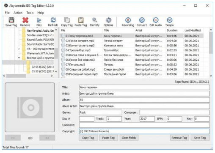The height and width of the screenshot is (153, 215).
Task: Select file 07 Печаль.mp3
Action: coord(132,65)
